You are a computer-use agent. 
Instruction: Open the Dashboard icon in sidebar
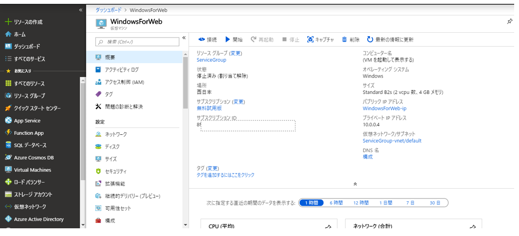(9, 47)
